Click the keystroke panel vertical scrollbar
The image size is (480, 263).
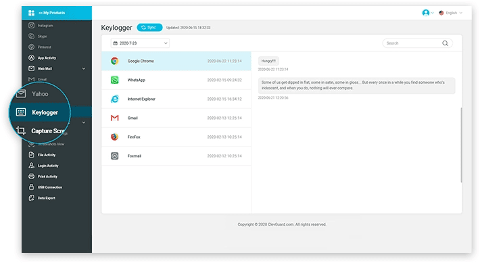pyautogui.click(x=461, y=145)
